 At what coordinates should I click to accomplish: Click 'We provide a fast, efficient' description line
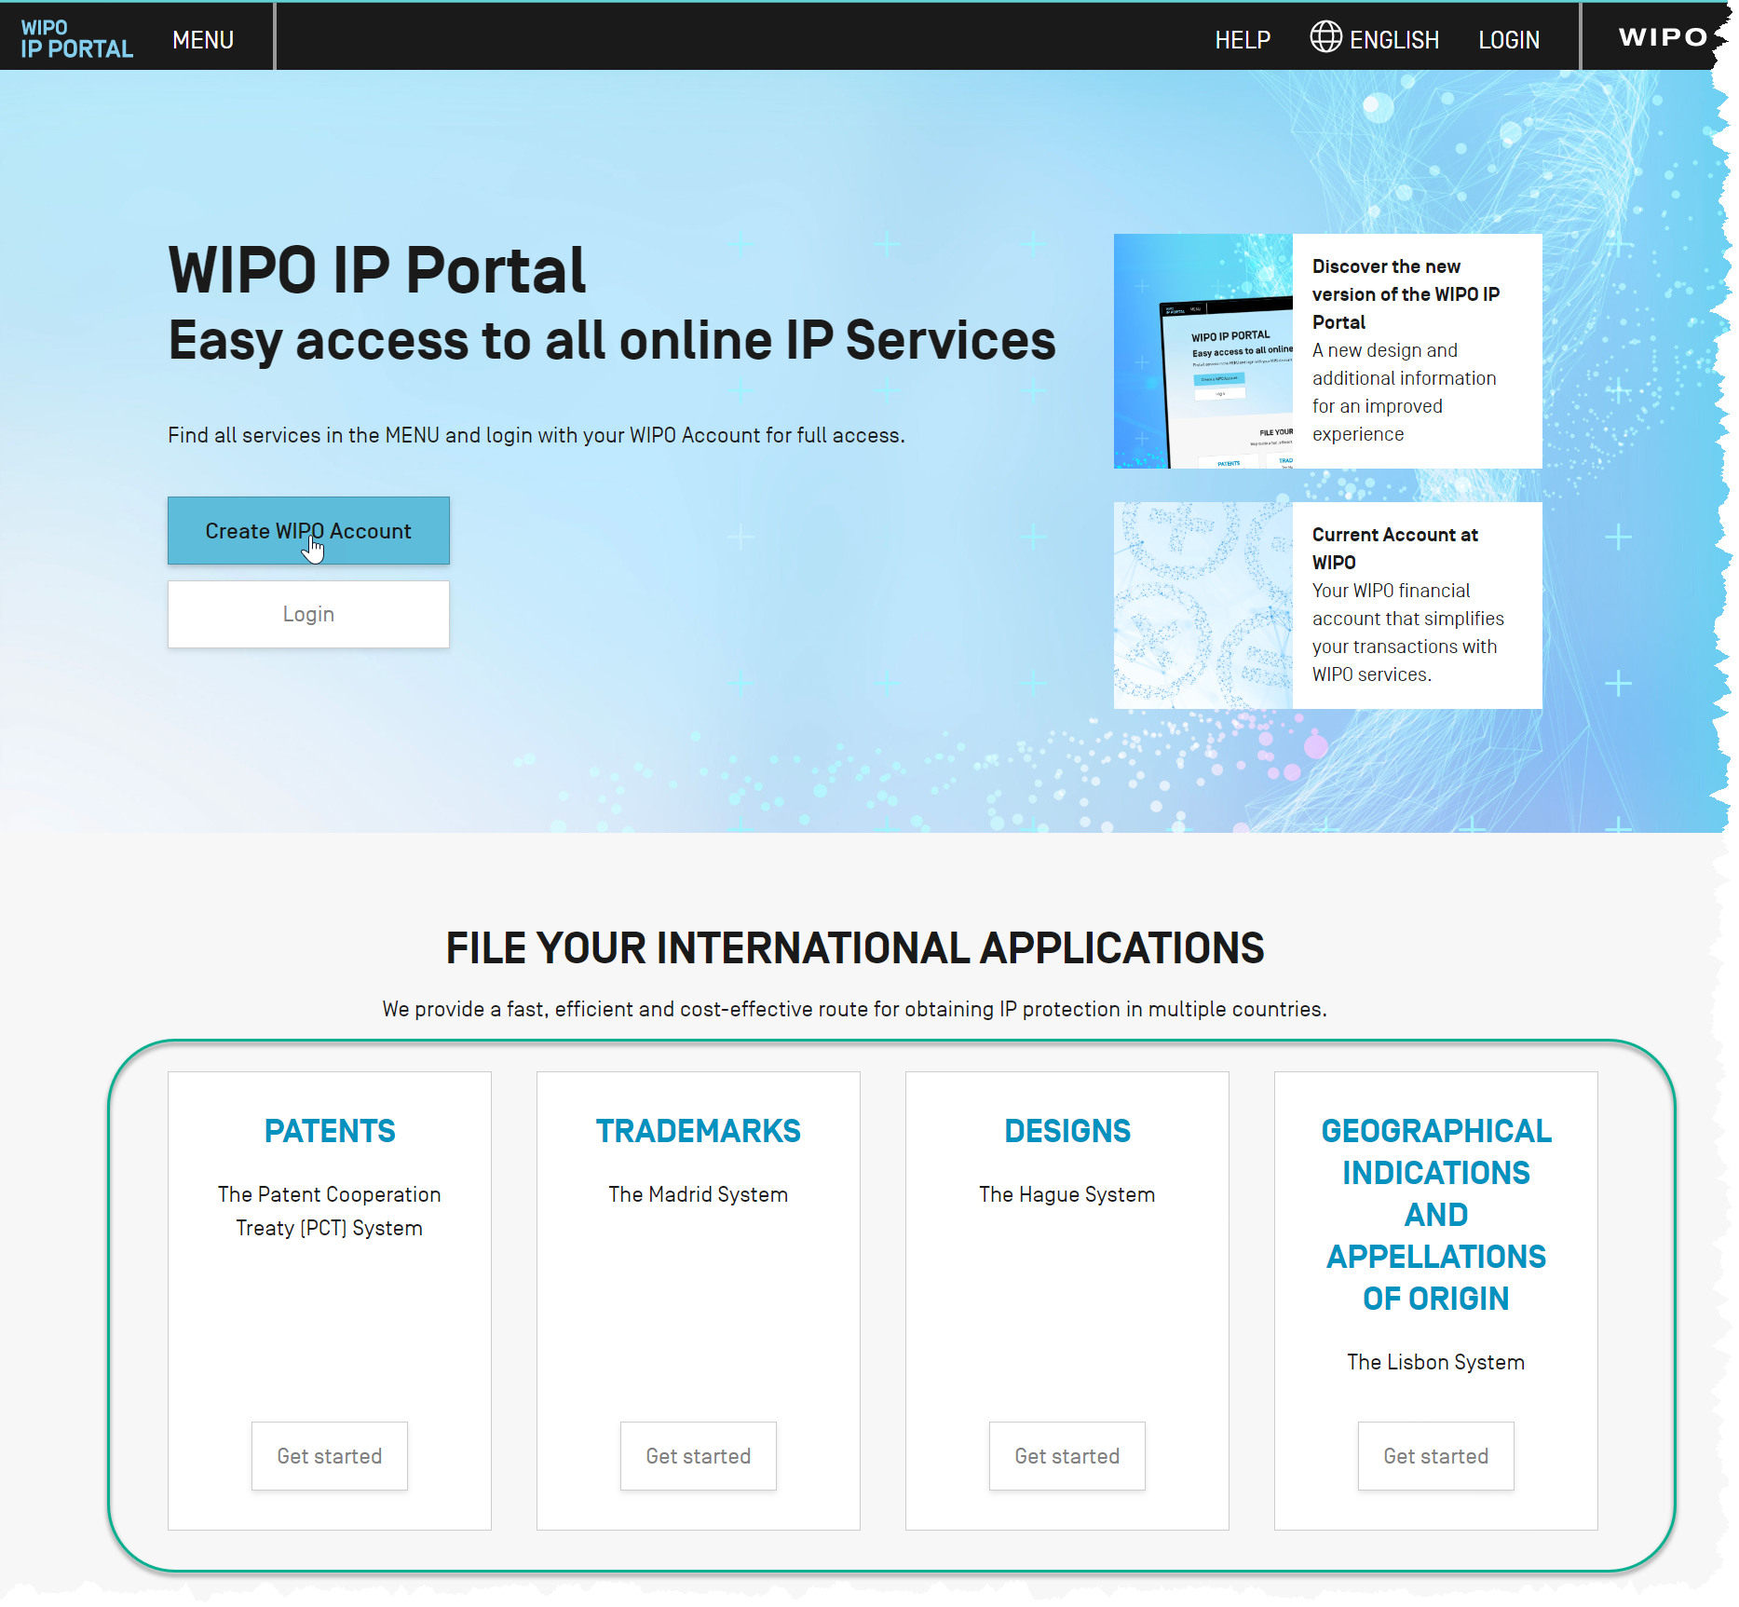pyautogui.click(x=855, y=1009)
